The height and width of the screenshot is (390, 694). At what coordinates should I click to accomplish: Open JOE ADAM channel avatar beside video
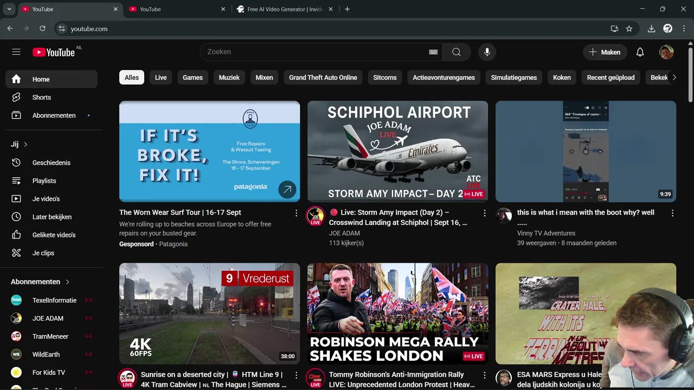(316, 216)
